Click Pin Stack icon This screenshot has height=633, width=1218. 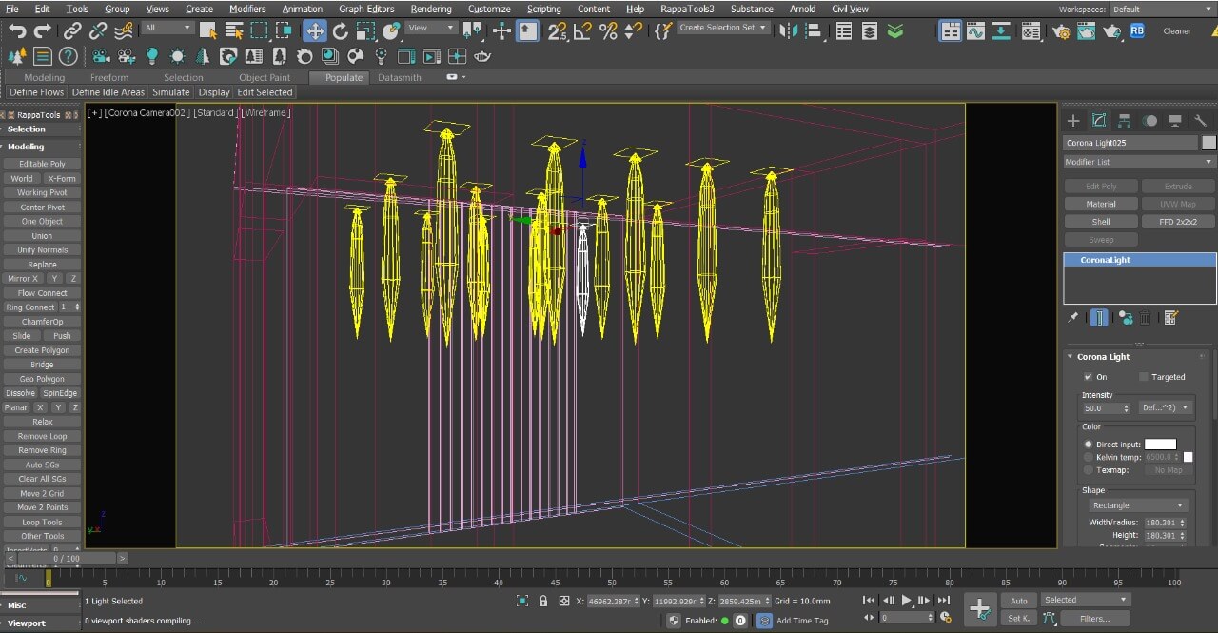[1073, 318]
